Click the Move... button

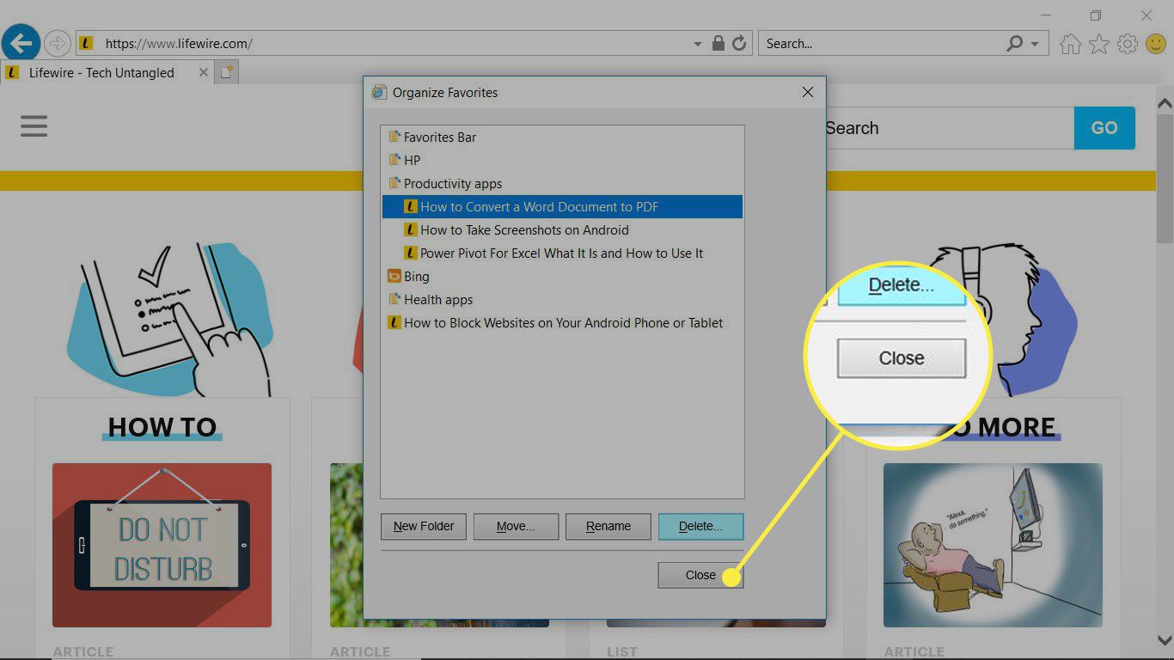coord(516,526)
